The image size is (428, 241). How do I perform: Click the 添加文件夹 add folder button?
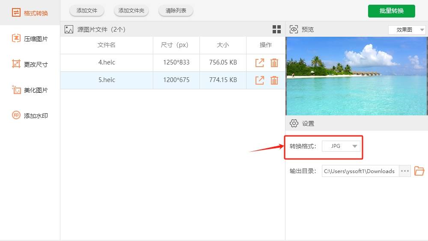[131, 11]
